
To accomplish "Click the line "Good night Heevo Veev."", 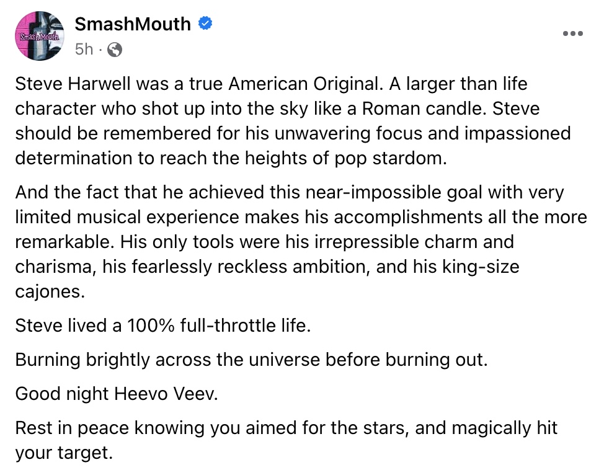I will [117, 394].
